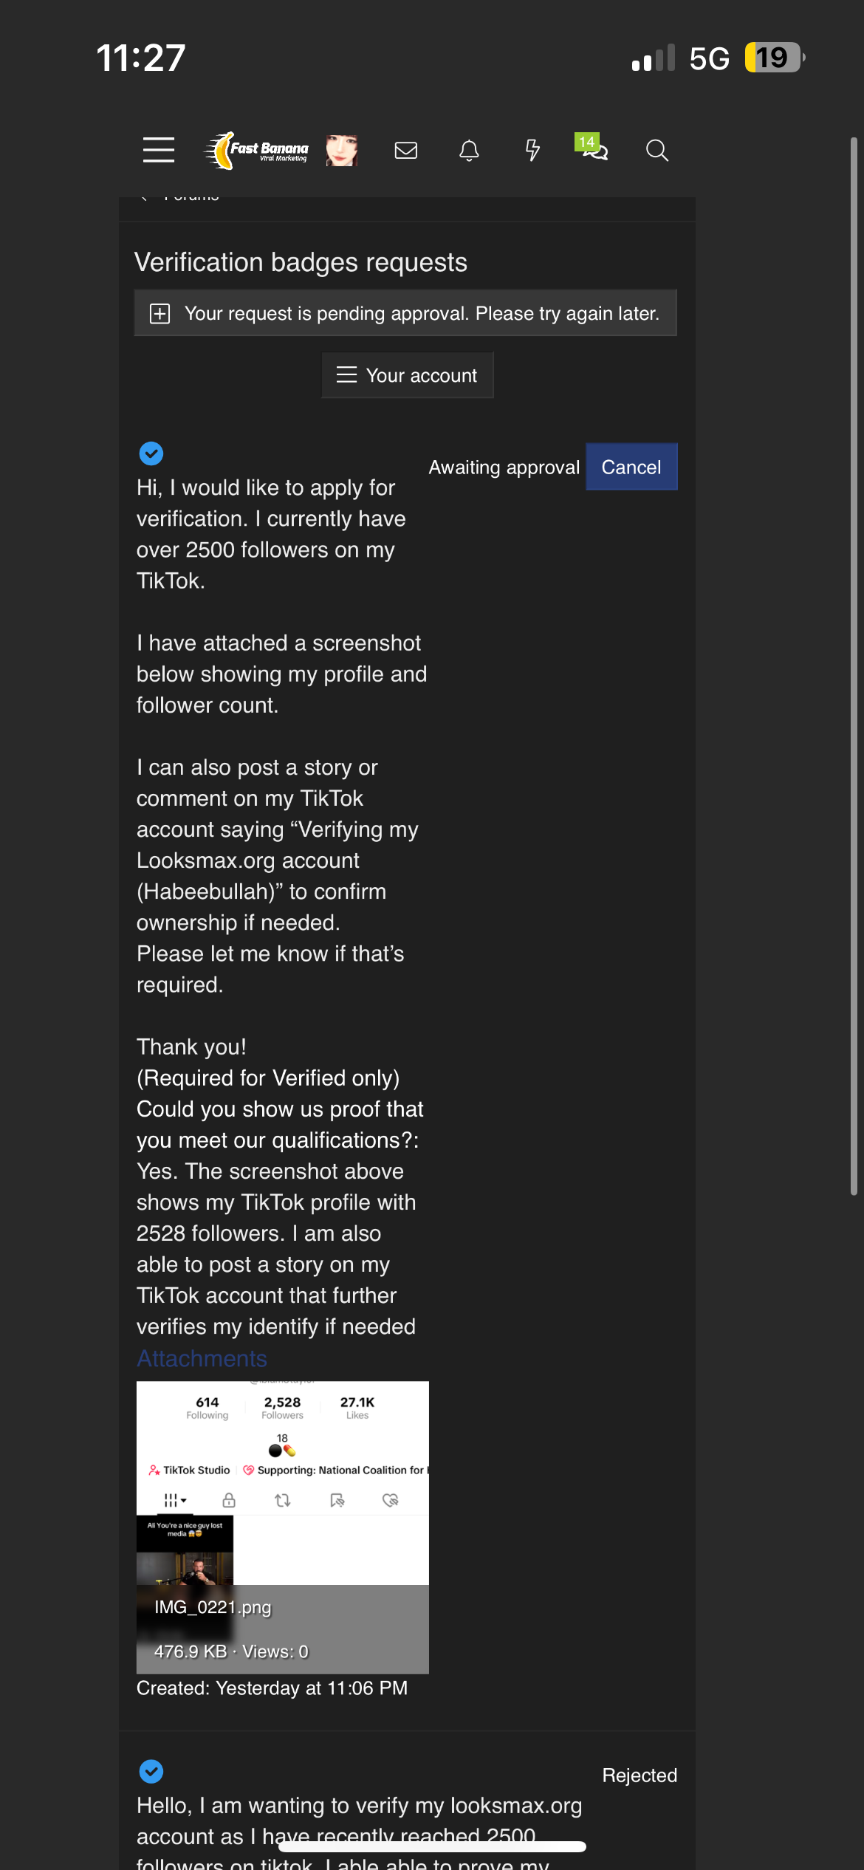Open the Your account menu
864x1870 pixels.
pos(407,375)
